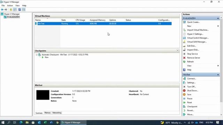Collapse the Automatic Checkpoint tree node
This screenshot has width=223, height=125.
coord(37,55)
